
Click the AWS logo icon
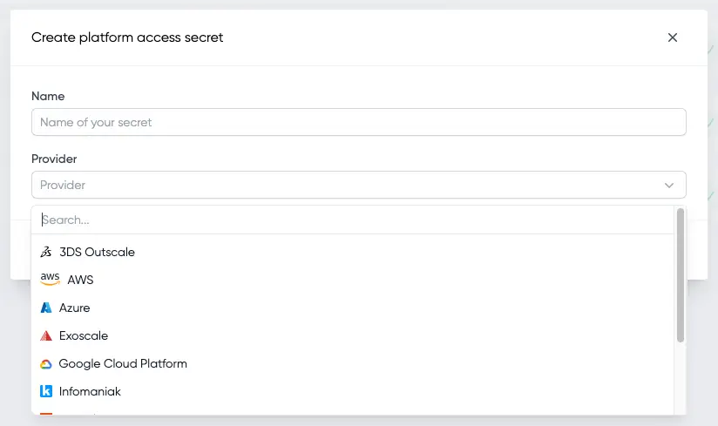pos(50,279)
